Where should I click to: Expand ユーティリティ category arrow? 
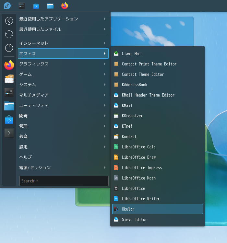(105, 105)
